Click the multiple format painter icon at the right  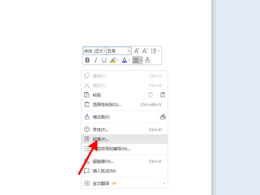pos(163,117)
